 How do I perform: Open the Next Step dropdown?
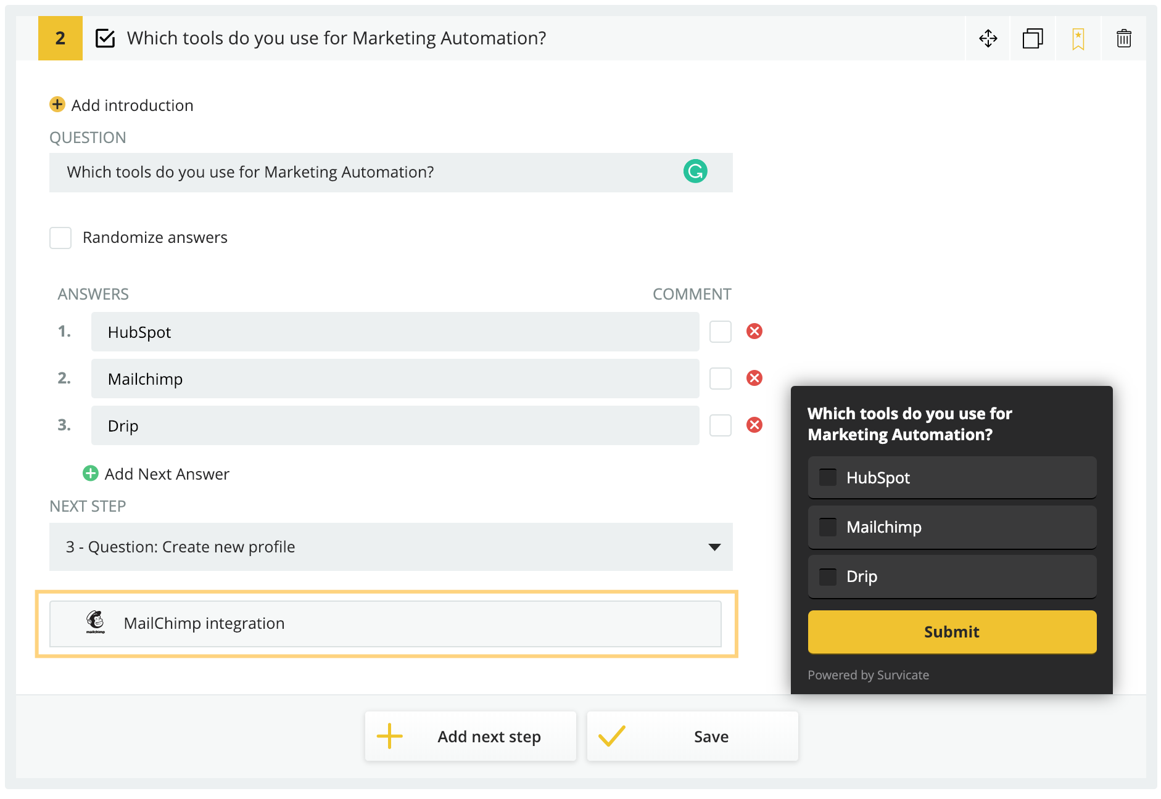(x=391, y=547)
